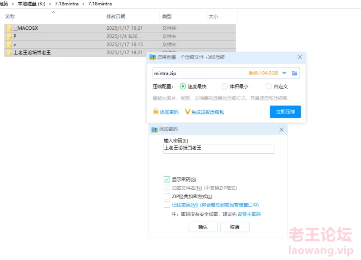Image resolution: width=361 pixels, height=260 pixels.
Task: Click the v folder icon
Action: (9, 44)
